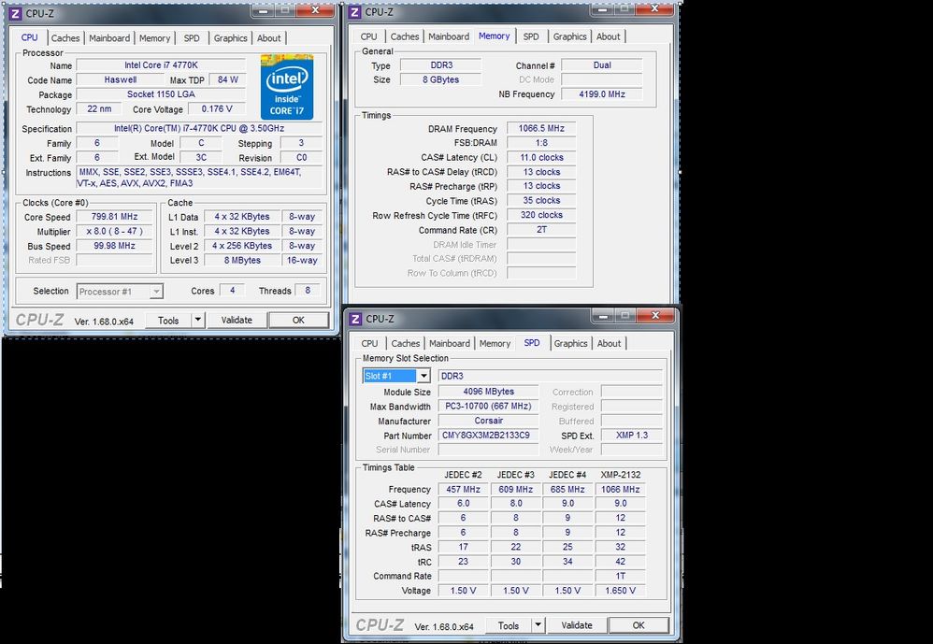Click the module size "4096 MBytes"

pos(489,392)
